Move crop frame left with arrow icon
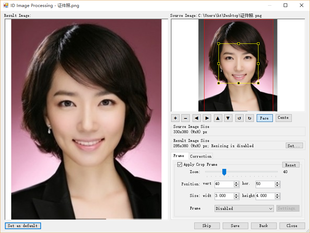 (x=197, y=118)
